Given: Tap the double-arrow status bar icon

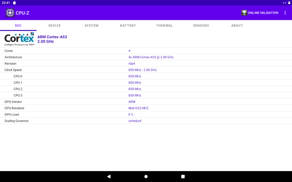Looking at the screenshot, I should tap(284, 3).
